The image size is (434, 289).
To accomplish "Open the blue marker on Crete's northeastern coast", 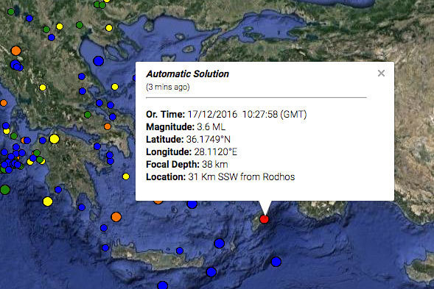I will tap(180, 251).
